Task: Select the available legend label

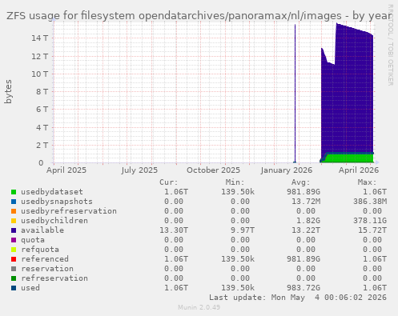Action: [42, 230]
